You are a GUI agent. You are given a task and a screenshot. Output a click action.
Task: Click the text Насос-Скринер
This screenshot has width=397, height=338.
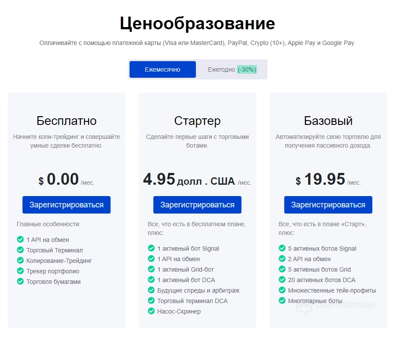pos(179,311)
